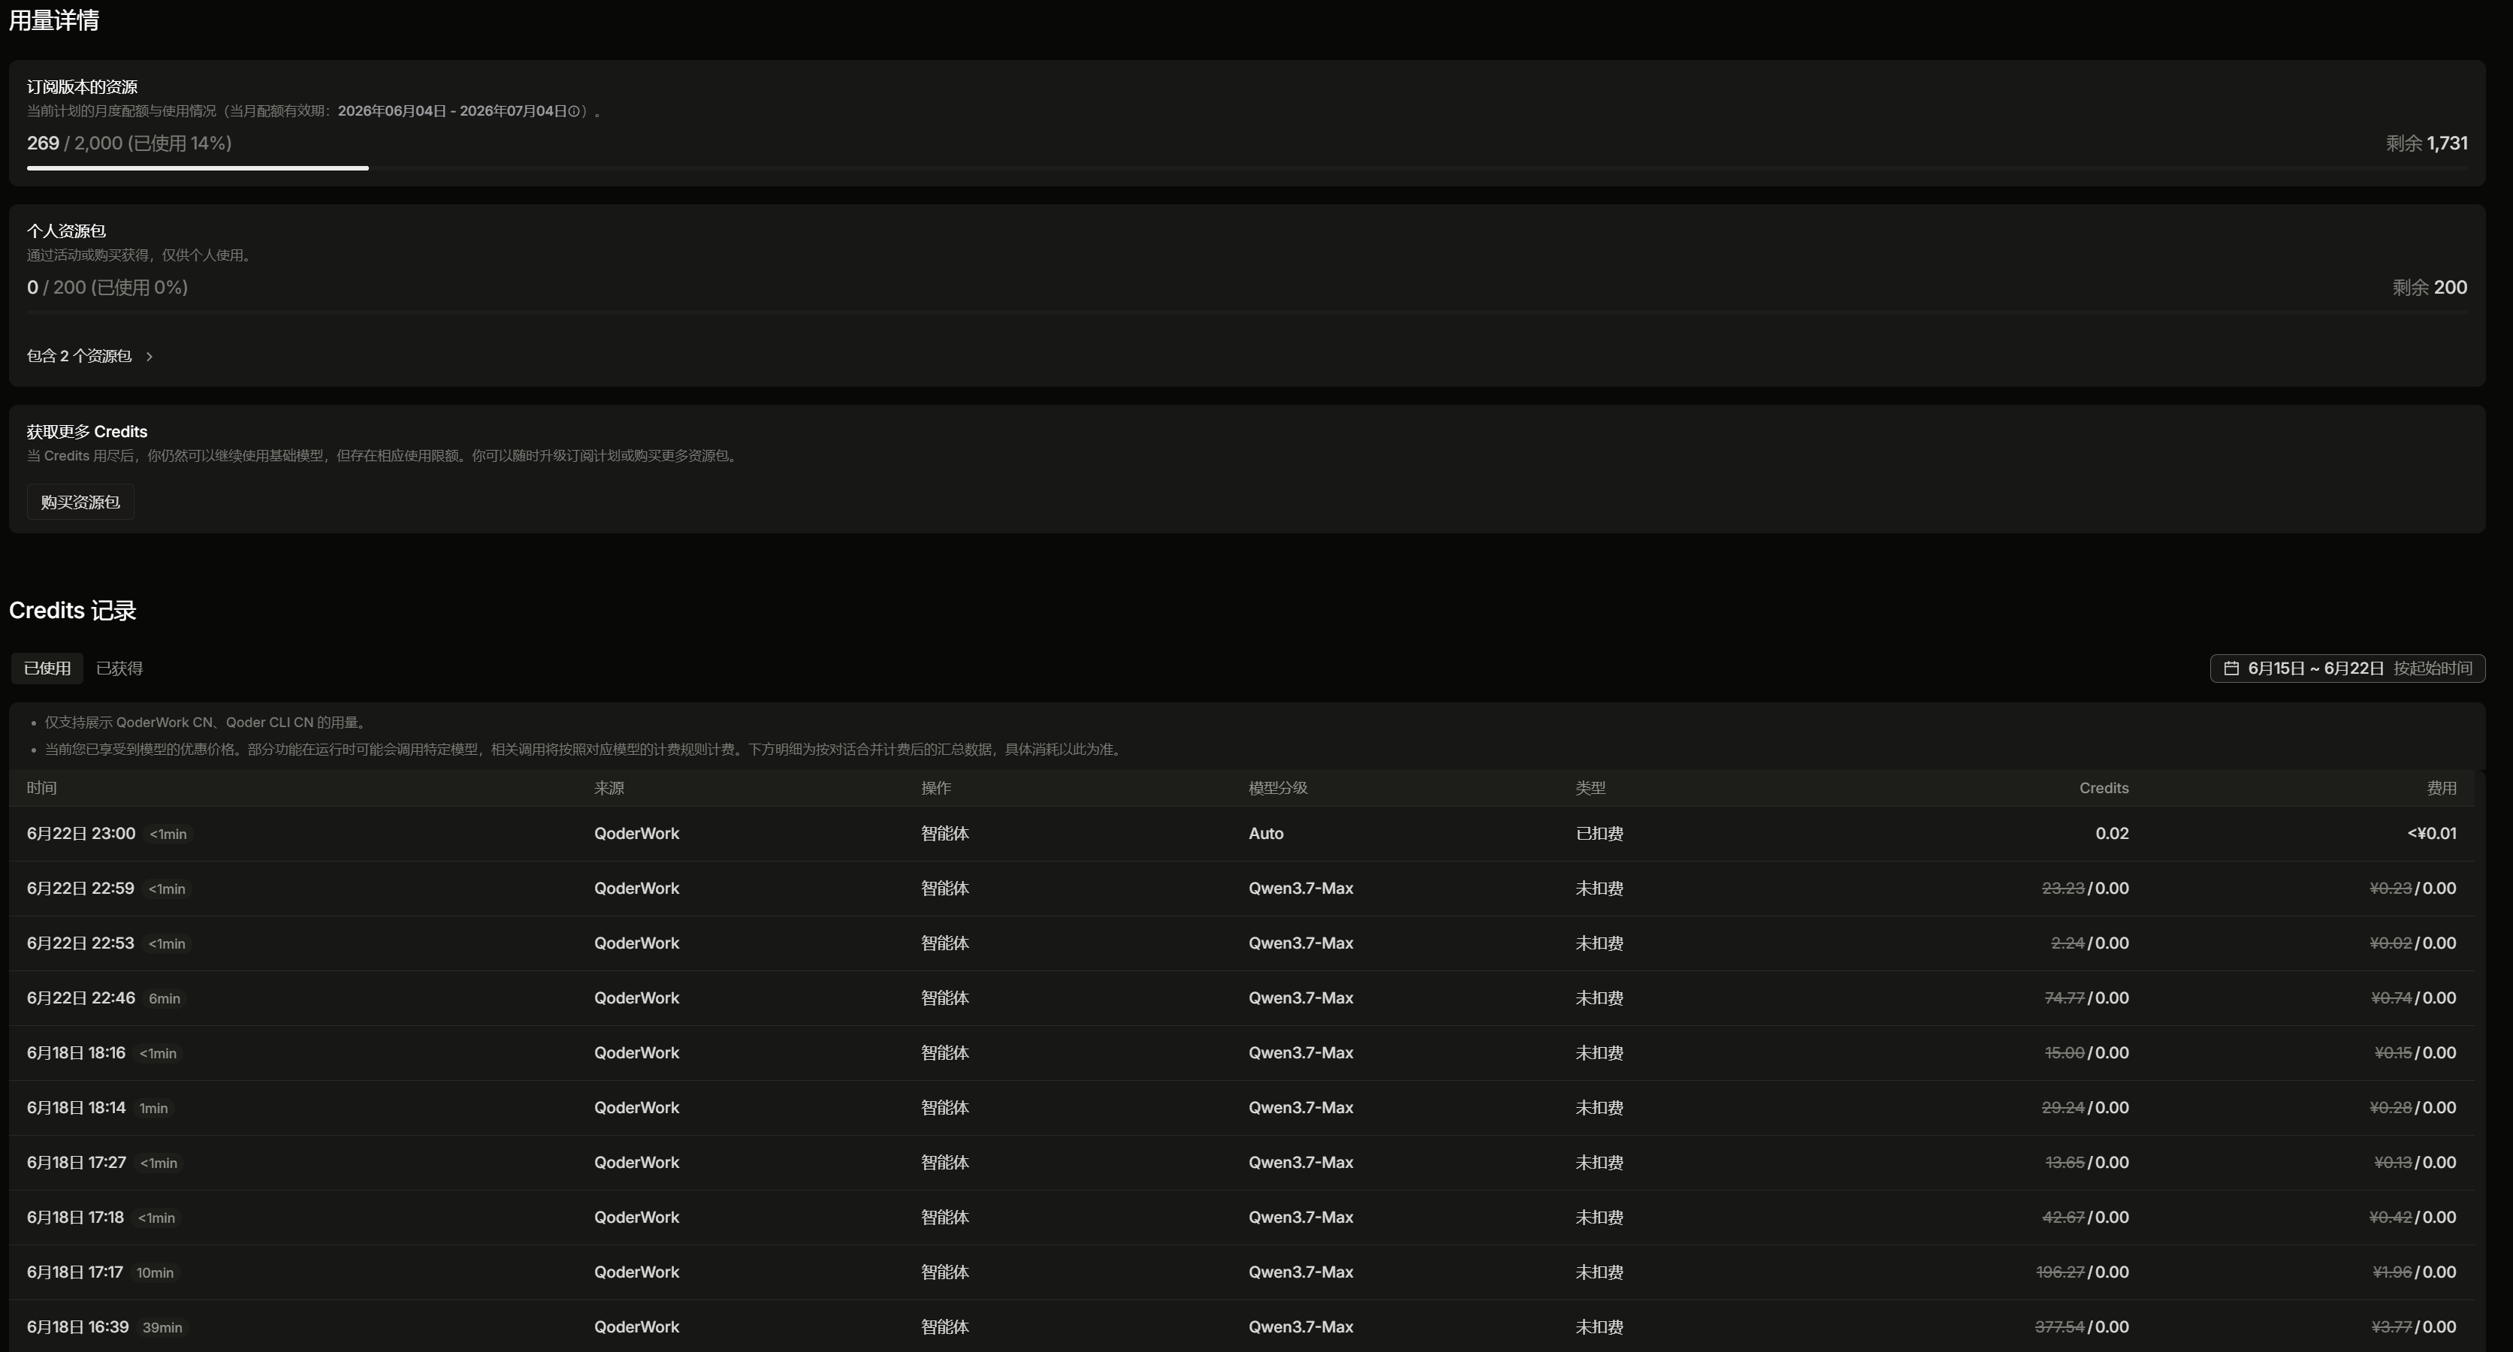Image resolution: width=2513 pixels, height=1352 pixels.
Task: Click the 6min duration badge
Action: (x=164, y=999)
